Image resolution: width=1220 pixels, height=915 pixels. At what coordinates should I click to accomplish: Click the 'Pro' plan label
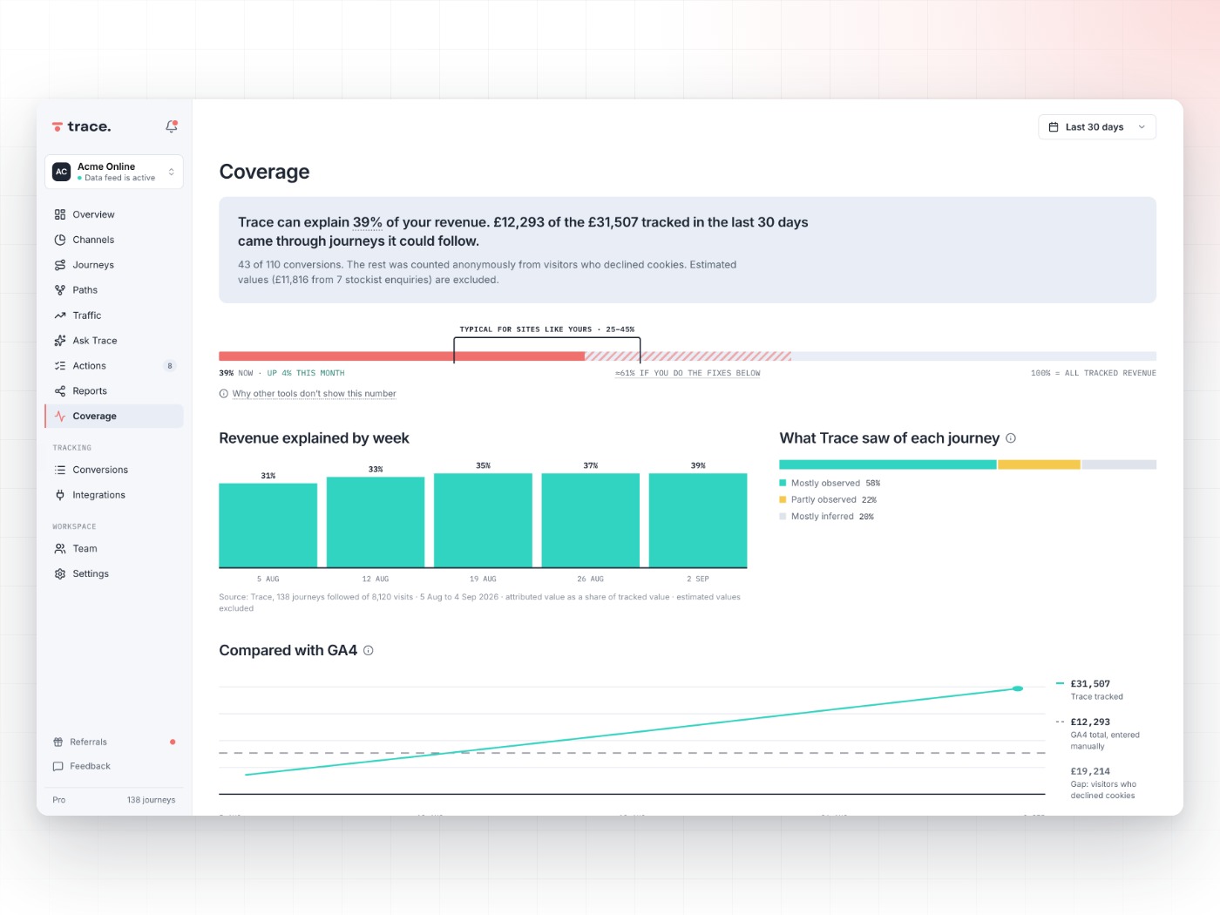click(58, 800)
